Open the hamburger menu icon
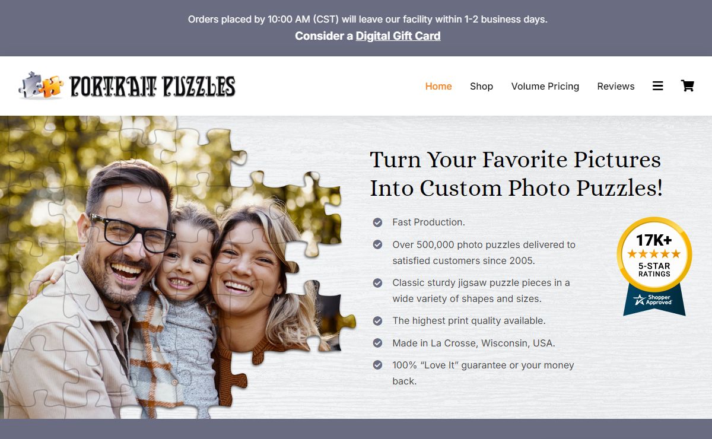The width and height of the screenshot is (712, 439). click(657, 86)
